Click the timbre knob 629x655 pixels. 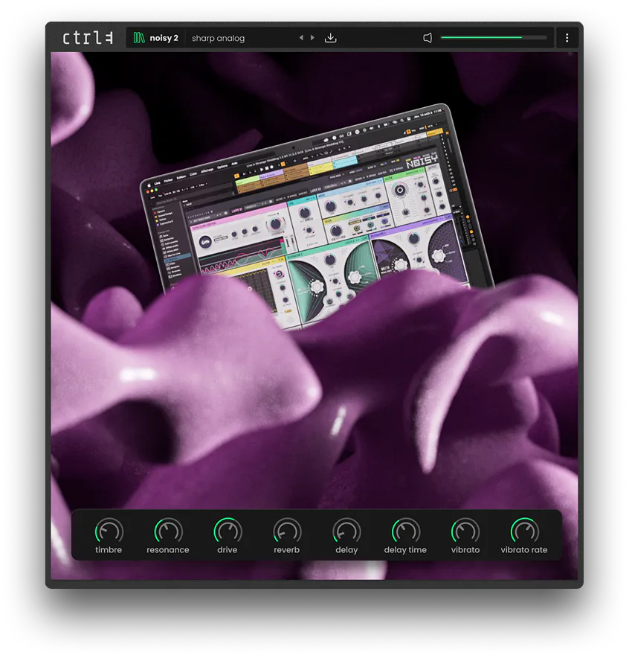click(x=109, y=531)
